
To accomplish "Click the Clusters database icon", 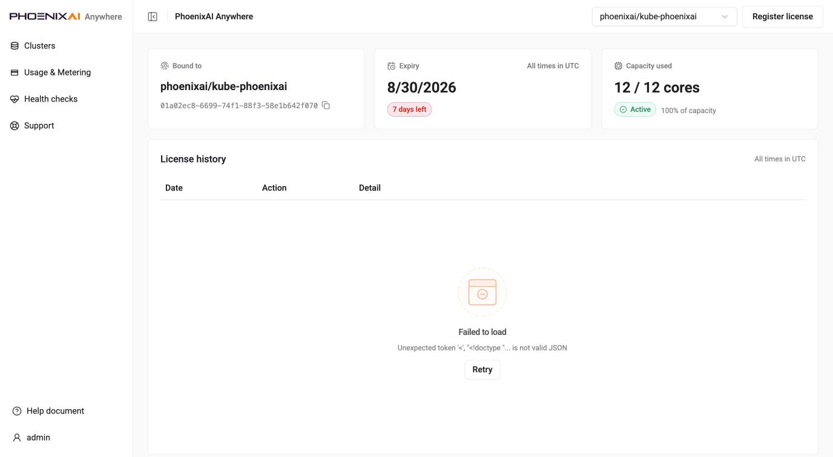I will (x=15, y=46).
